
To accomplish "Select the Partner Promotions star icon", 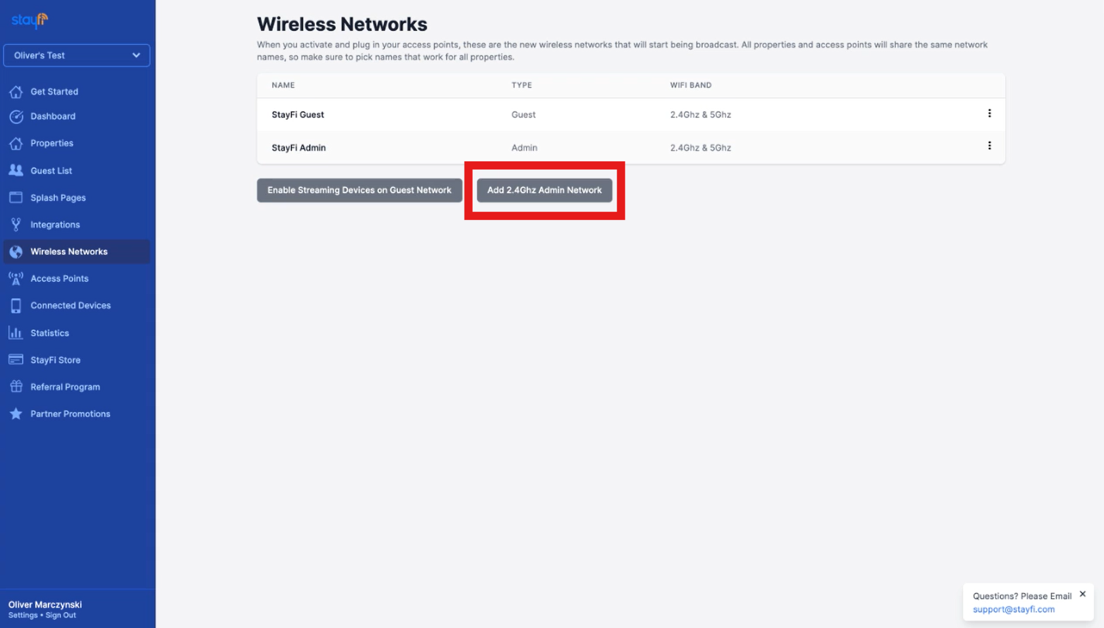I will pos(16,413).
